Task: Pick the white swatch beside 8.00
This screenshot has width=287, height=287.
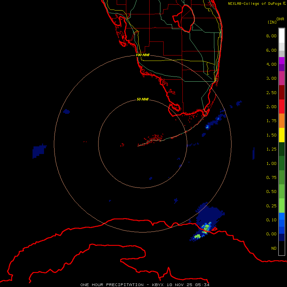Action: (x=282, y=36)
